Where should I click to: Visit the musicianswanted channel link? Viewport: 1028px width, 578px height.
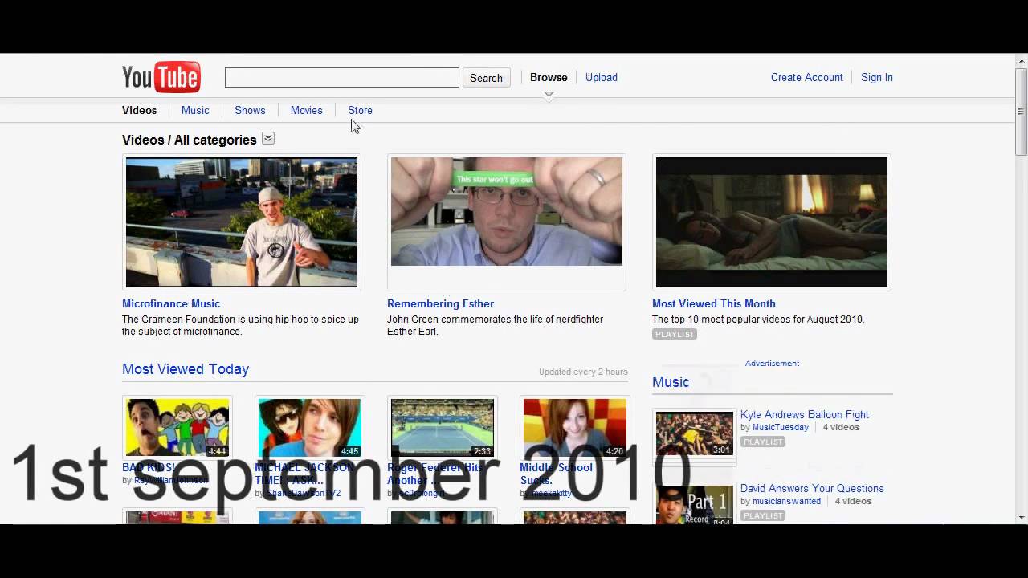pyautogui.click(x=786, y=501)
